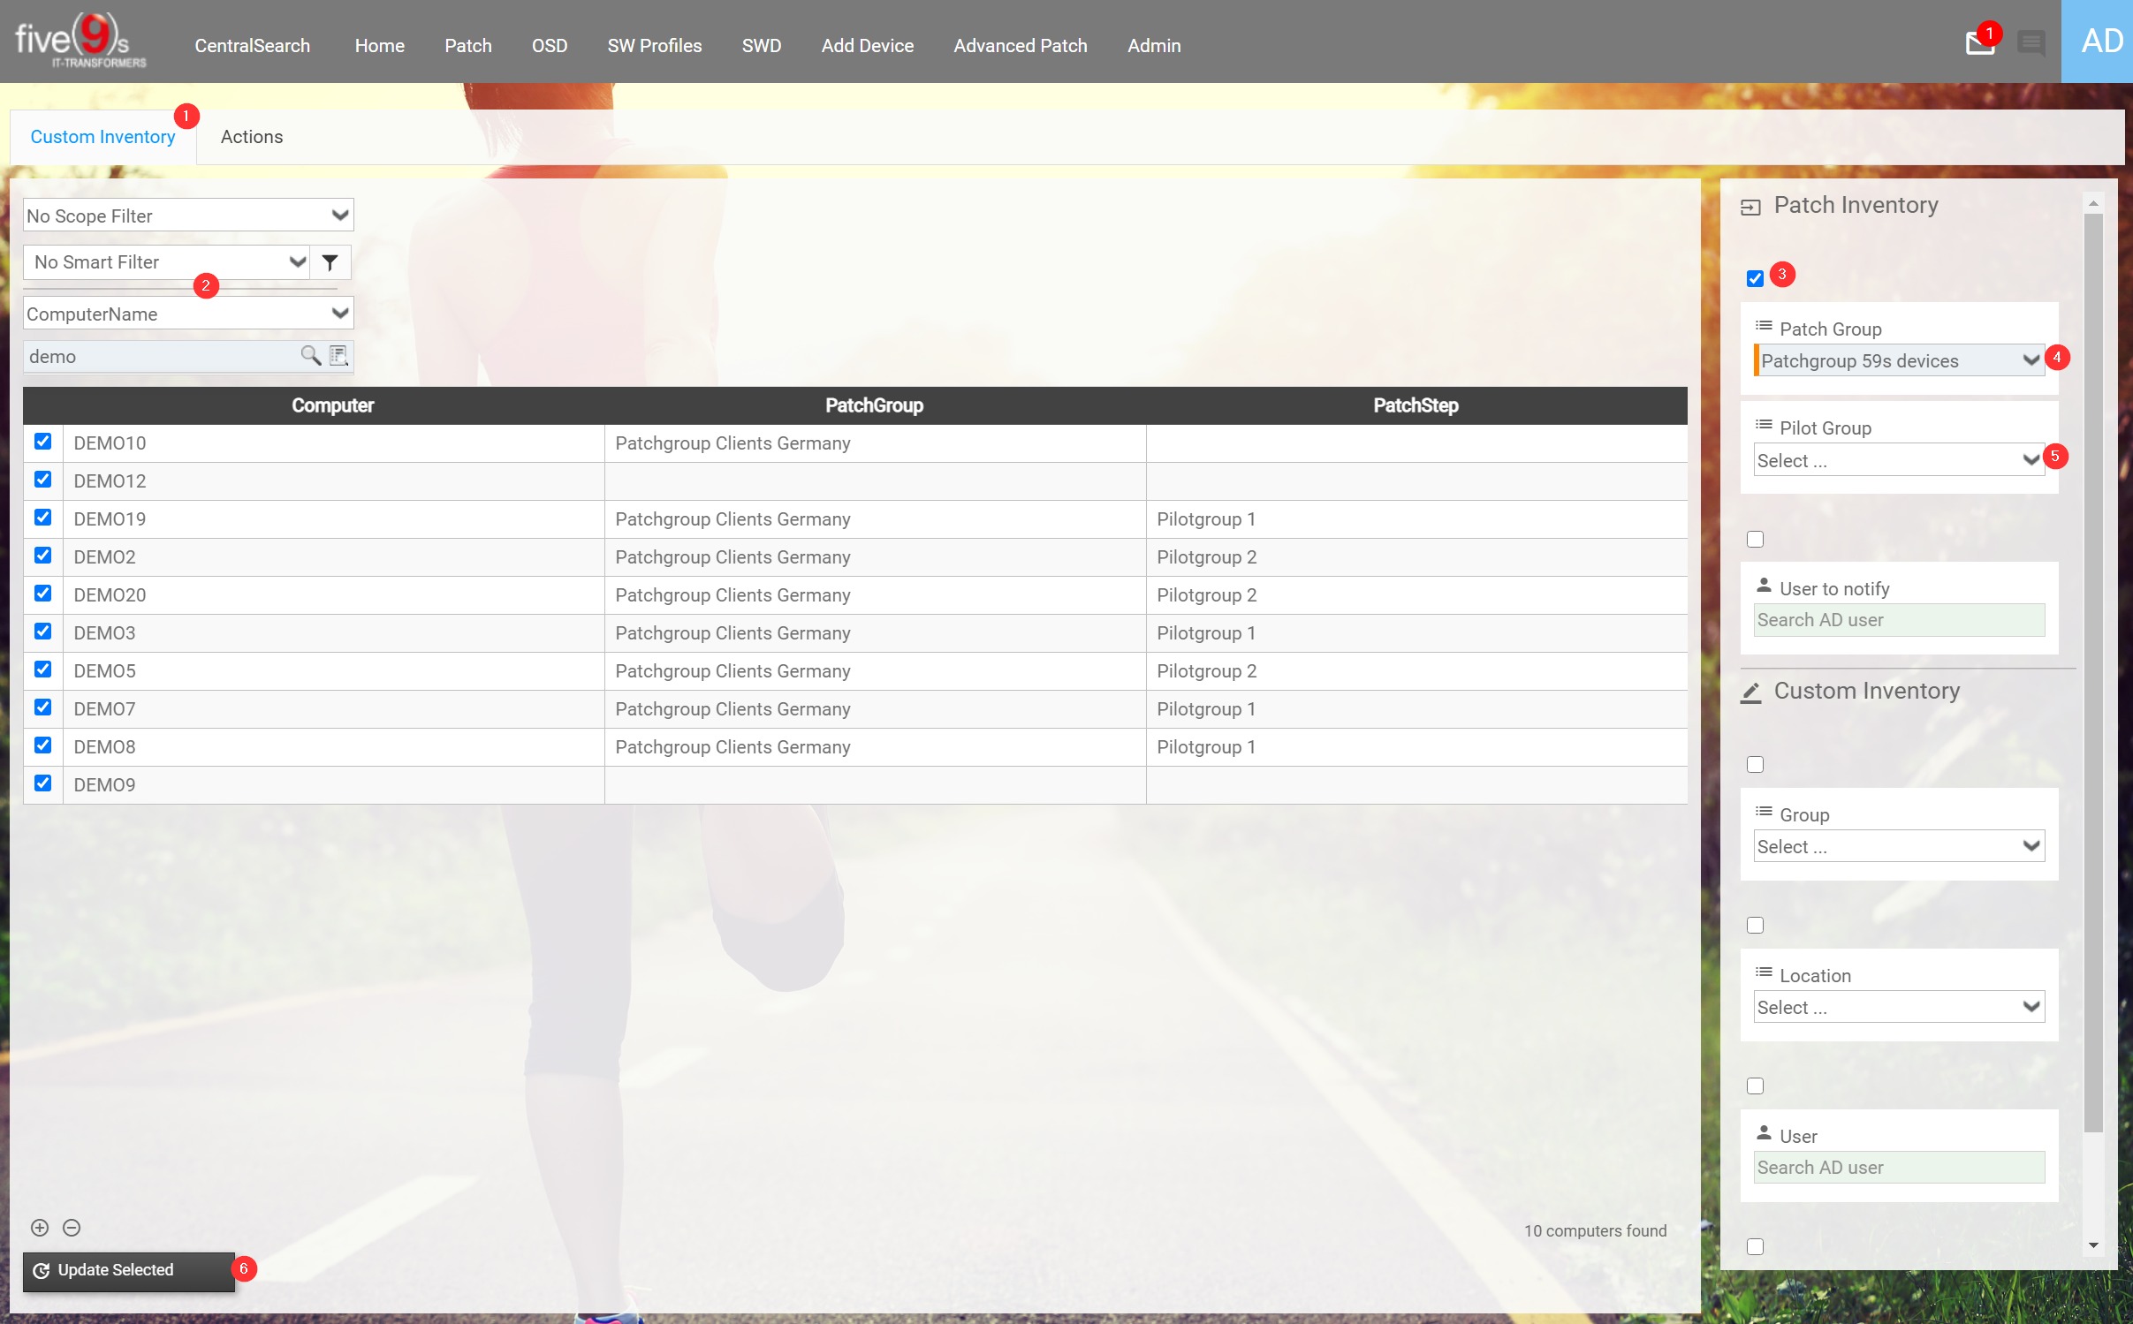Switch to the Actions tab

pos(252,137)
